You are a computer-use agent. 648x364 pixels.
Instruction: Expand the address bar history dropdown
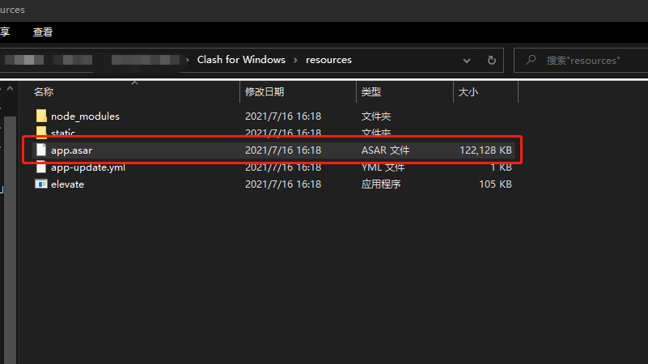tap(467, 61)
